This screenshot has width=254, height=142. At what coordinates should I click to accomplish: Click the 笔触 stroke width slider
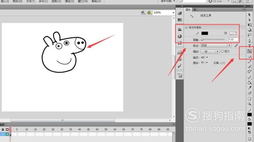pos(213,39)
